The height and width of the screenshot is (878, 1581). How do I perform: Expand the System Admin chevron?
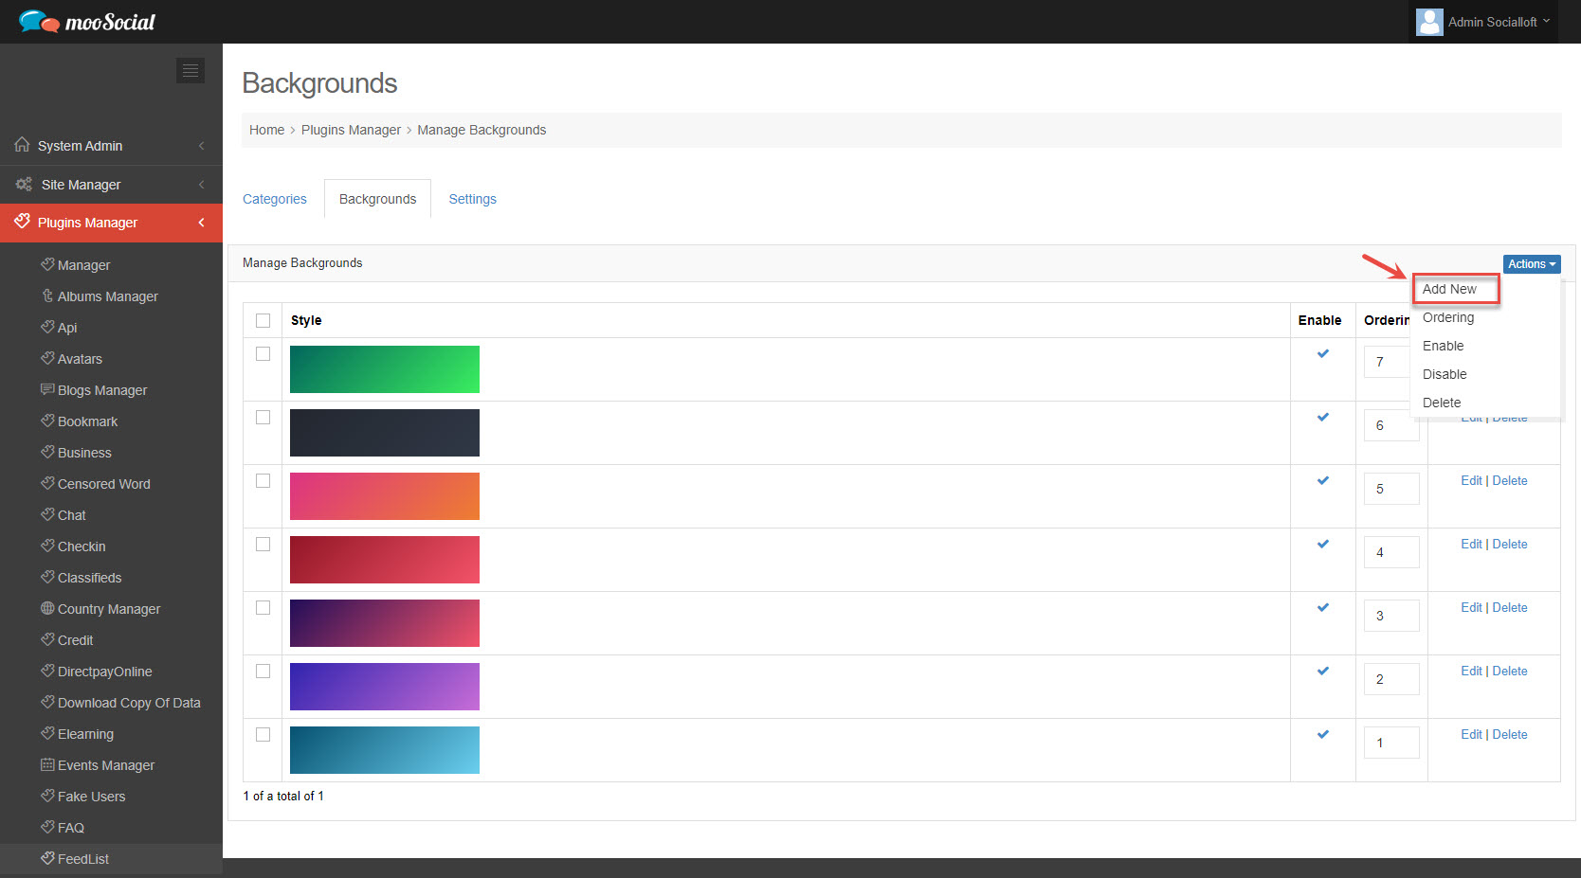(x=201, y=146)
